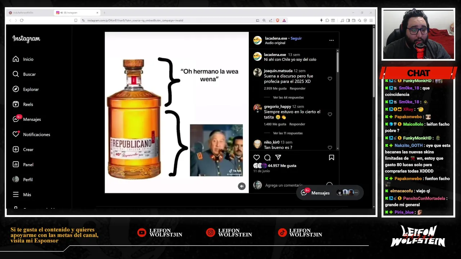Open niko_kir0's avatar

[258, 144]
